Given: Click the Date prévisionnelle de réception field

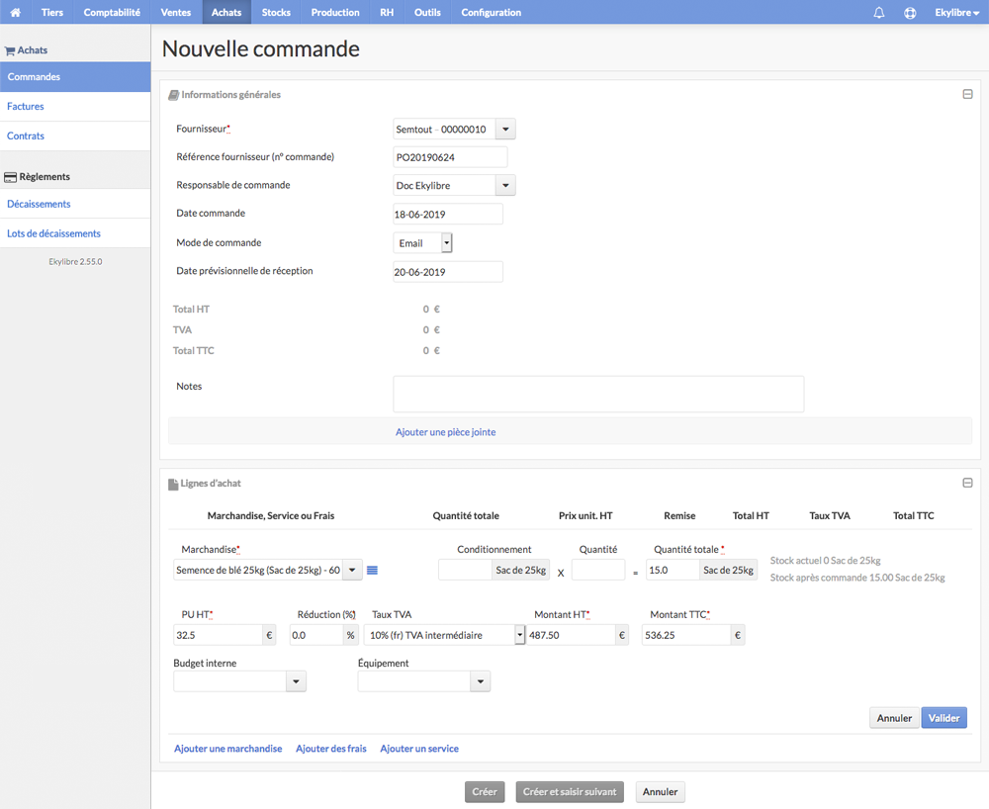Looking at the screenshot, I should [448, 272].
